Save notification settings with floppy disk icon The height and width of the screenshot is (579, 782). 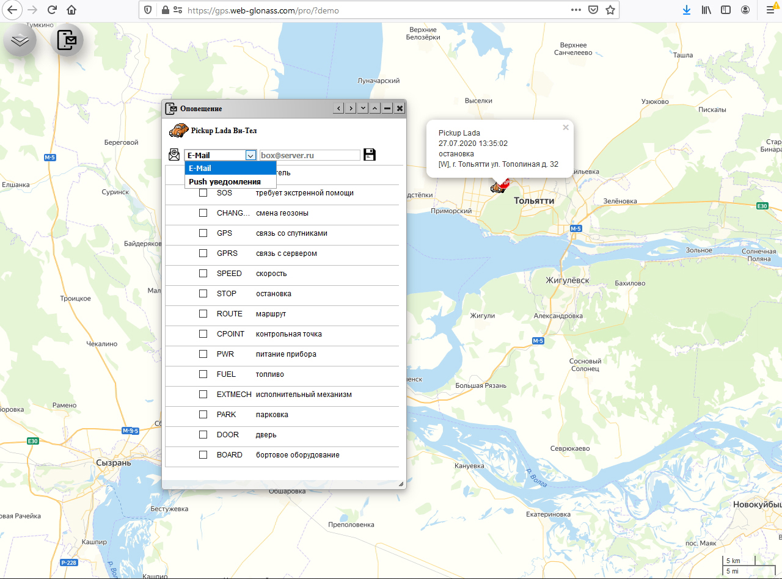point(370,155)
